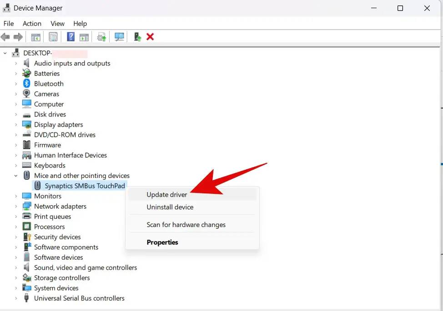Click Update device driver toolbar icon
The height and width of the screenshot is (311, 443).
tap(102, 37)
